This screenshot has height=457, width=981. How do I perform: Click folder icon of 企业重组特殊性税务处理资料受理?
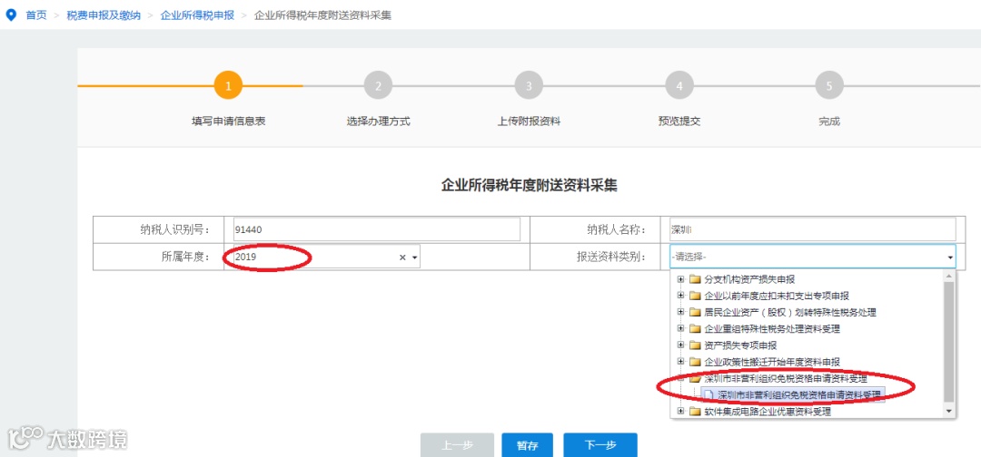coord(695,328)
